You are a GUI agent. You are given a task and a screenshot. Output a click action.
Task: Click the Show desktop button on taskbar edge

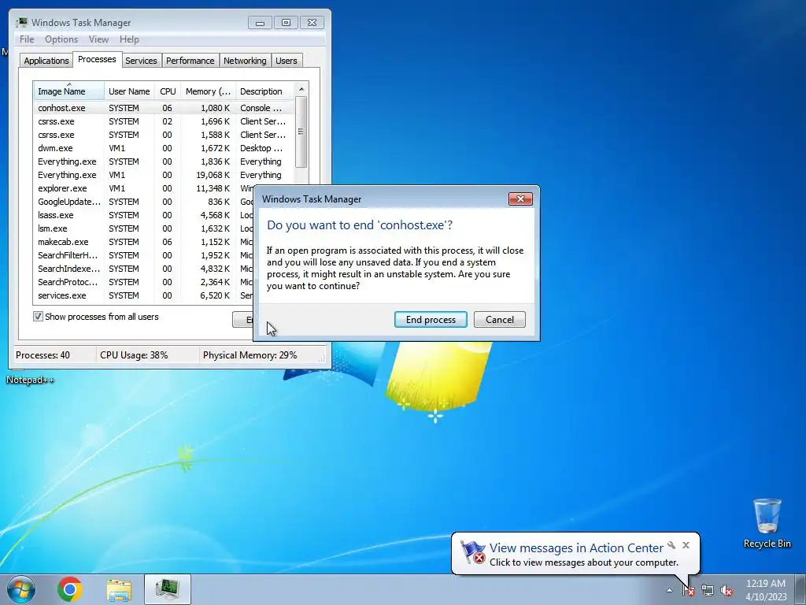(800, 589)
